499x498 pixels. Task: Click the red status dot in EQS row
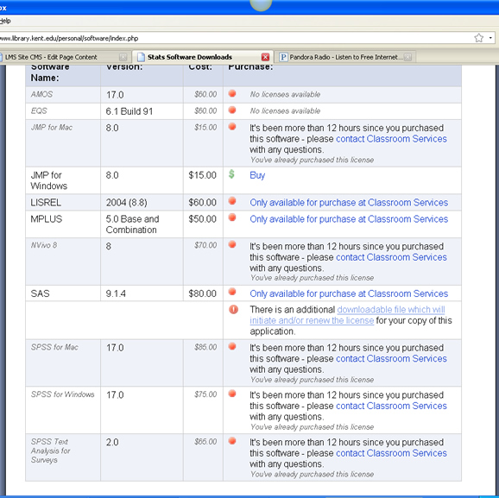[232, 110]
